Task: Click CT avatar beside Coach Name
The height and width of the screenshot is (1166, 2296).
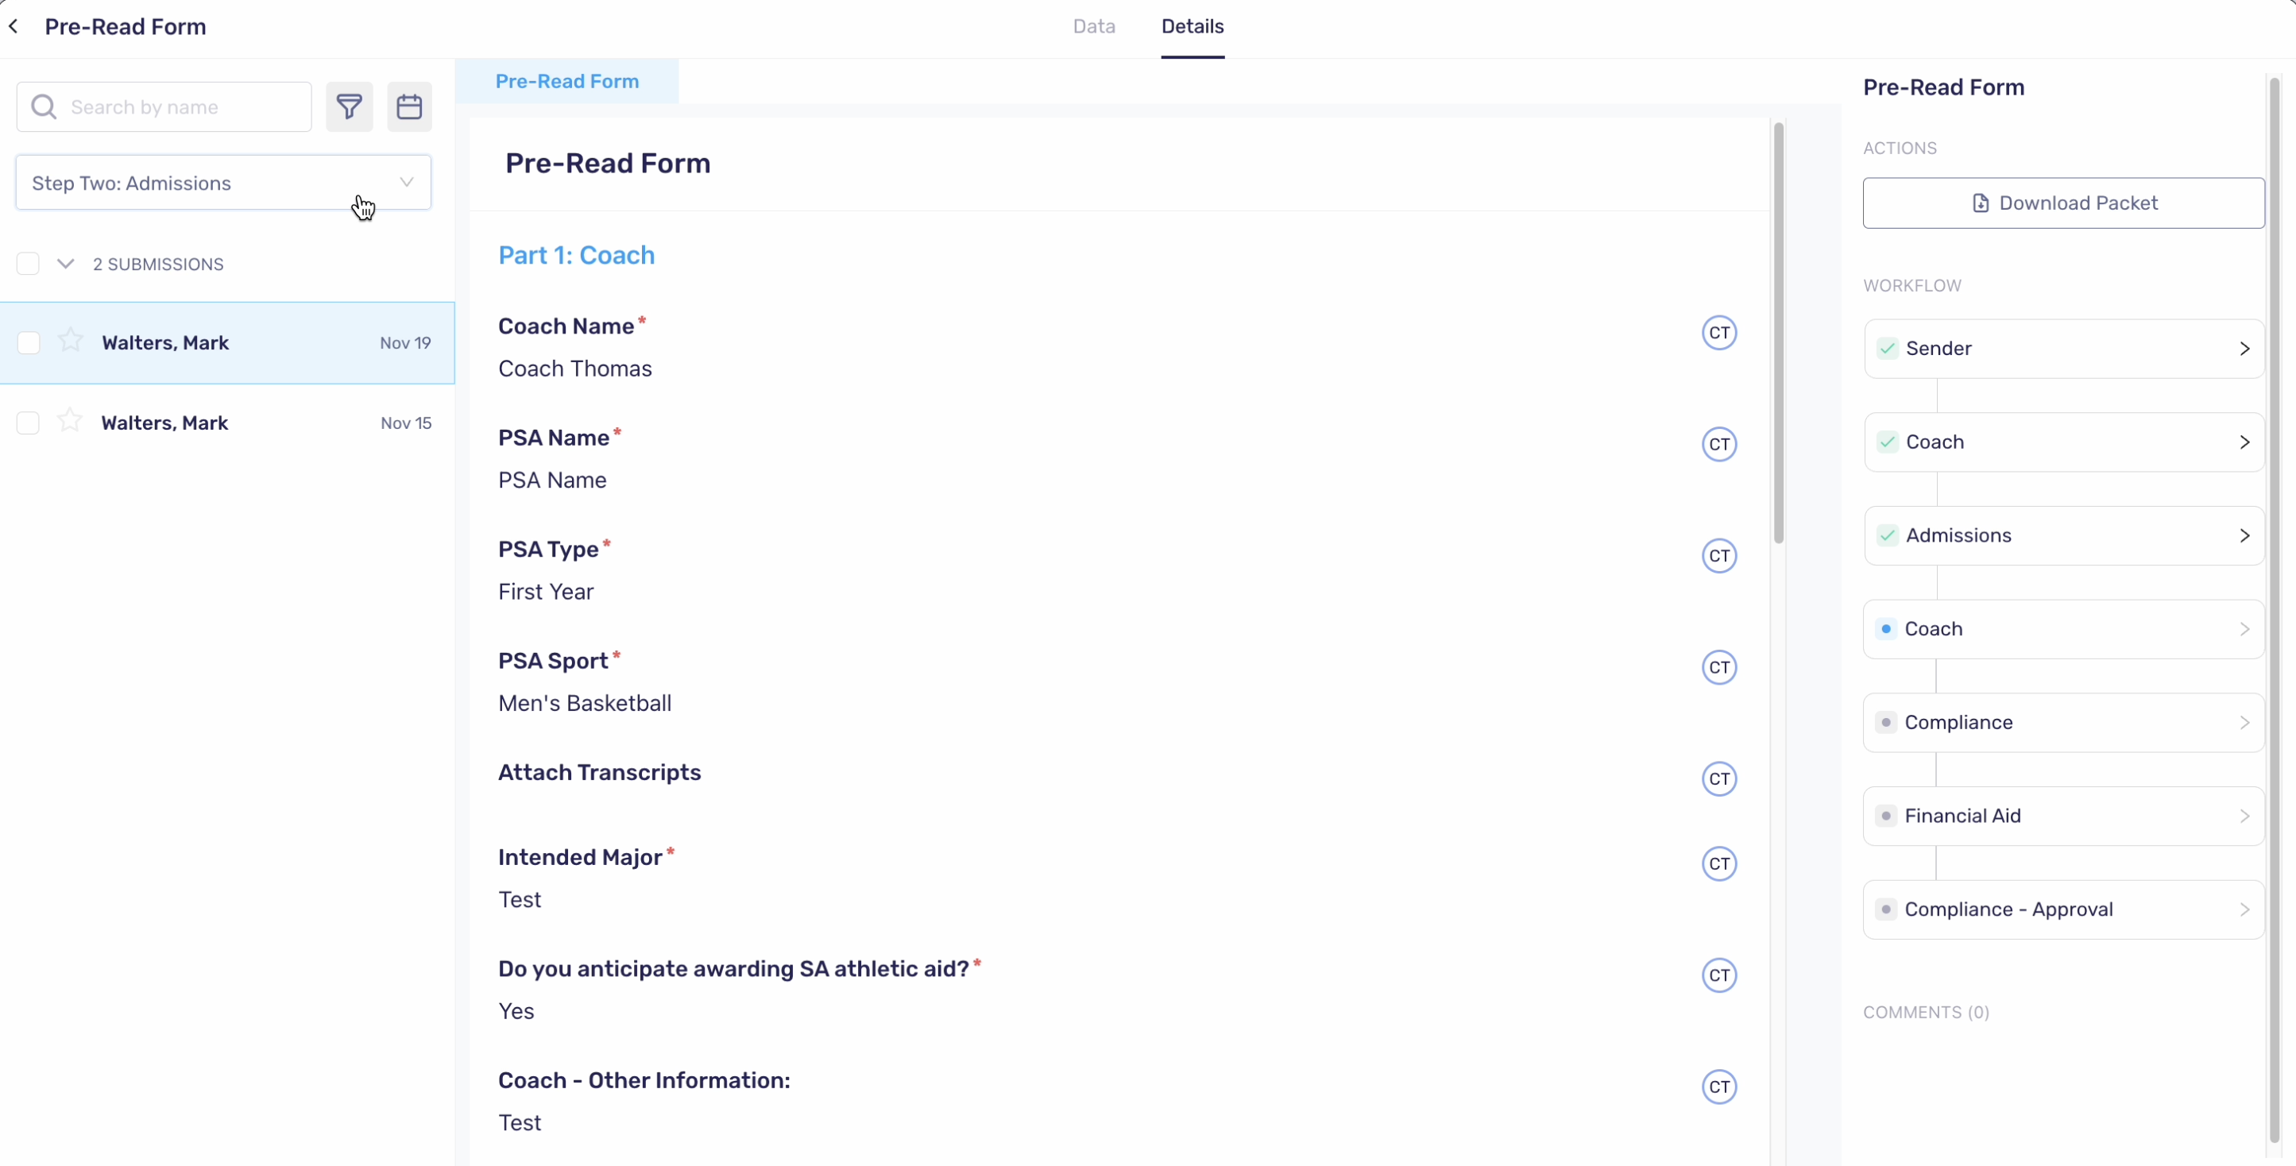Action: click(1719, 333)
